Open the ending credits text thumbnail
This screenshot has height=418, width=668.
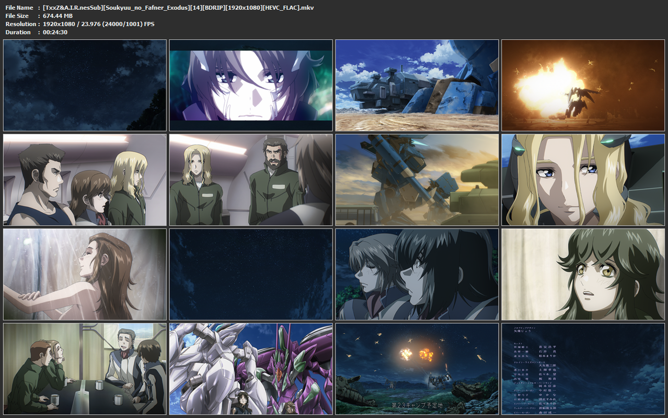click(583, 369)
